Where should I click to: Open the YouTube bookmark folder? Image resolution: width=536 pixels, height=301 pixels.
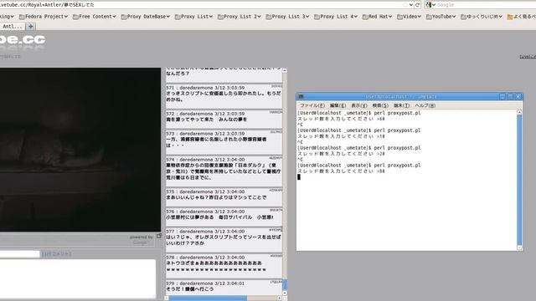tap(441, 17)
